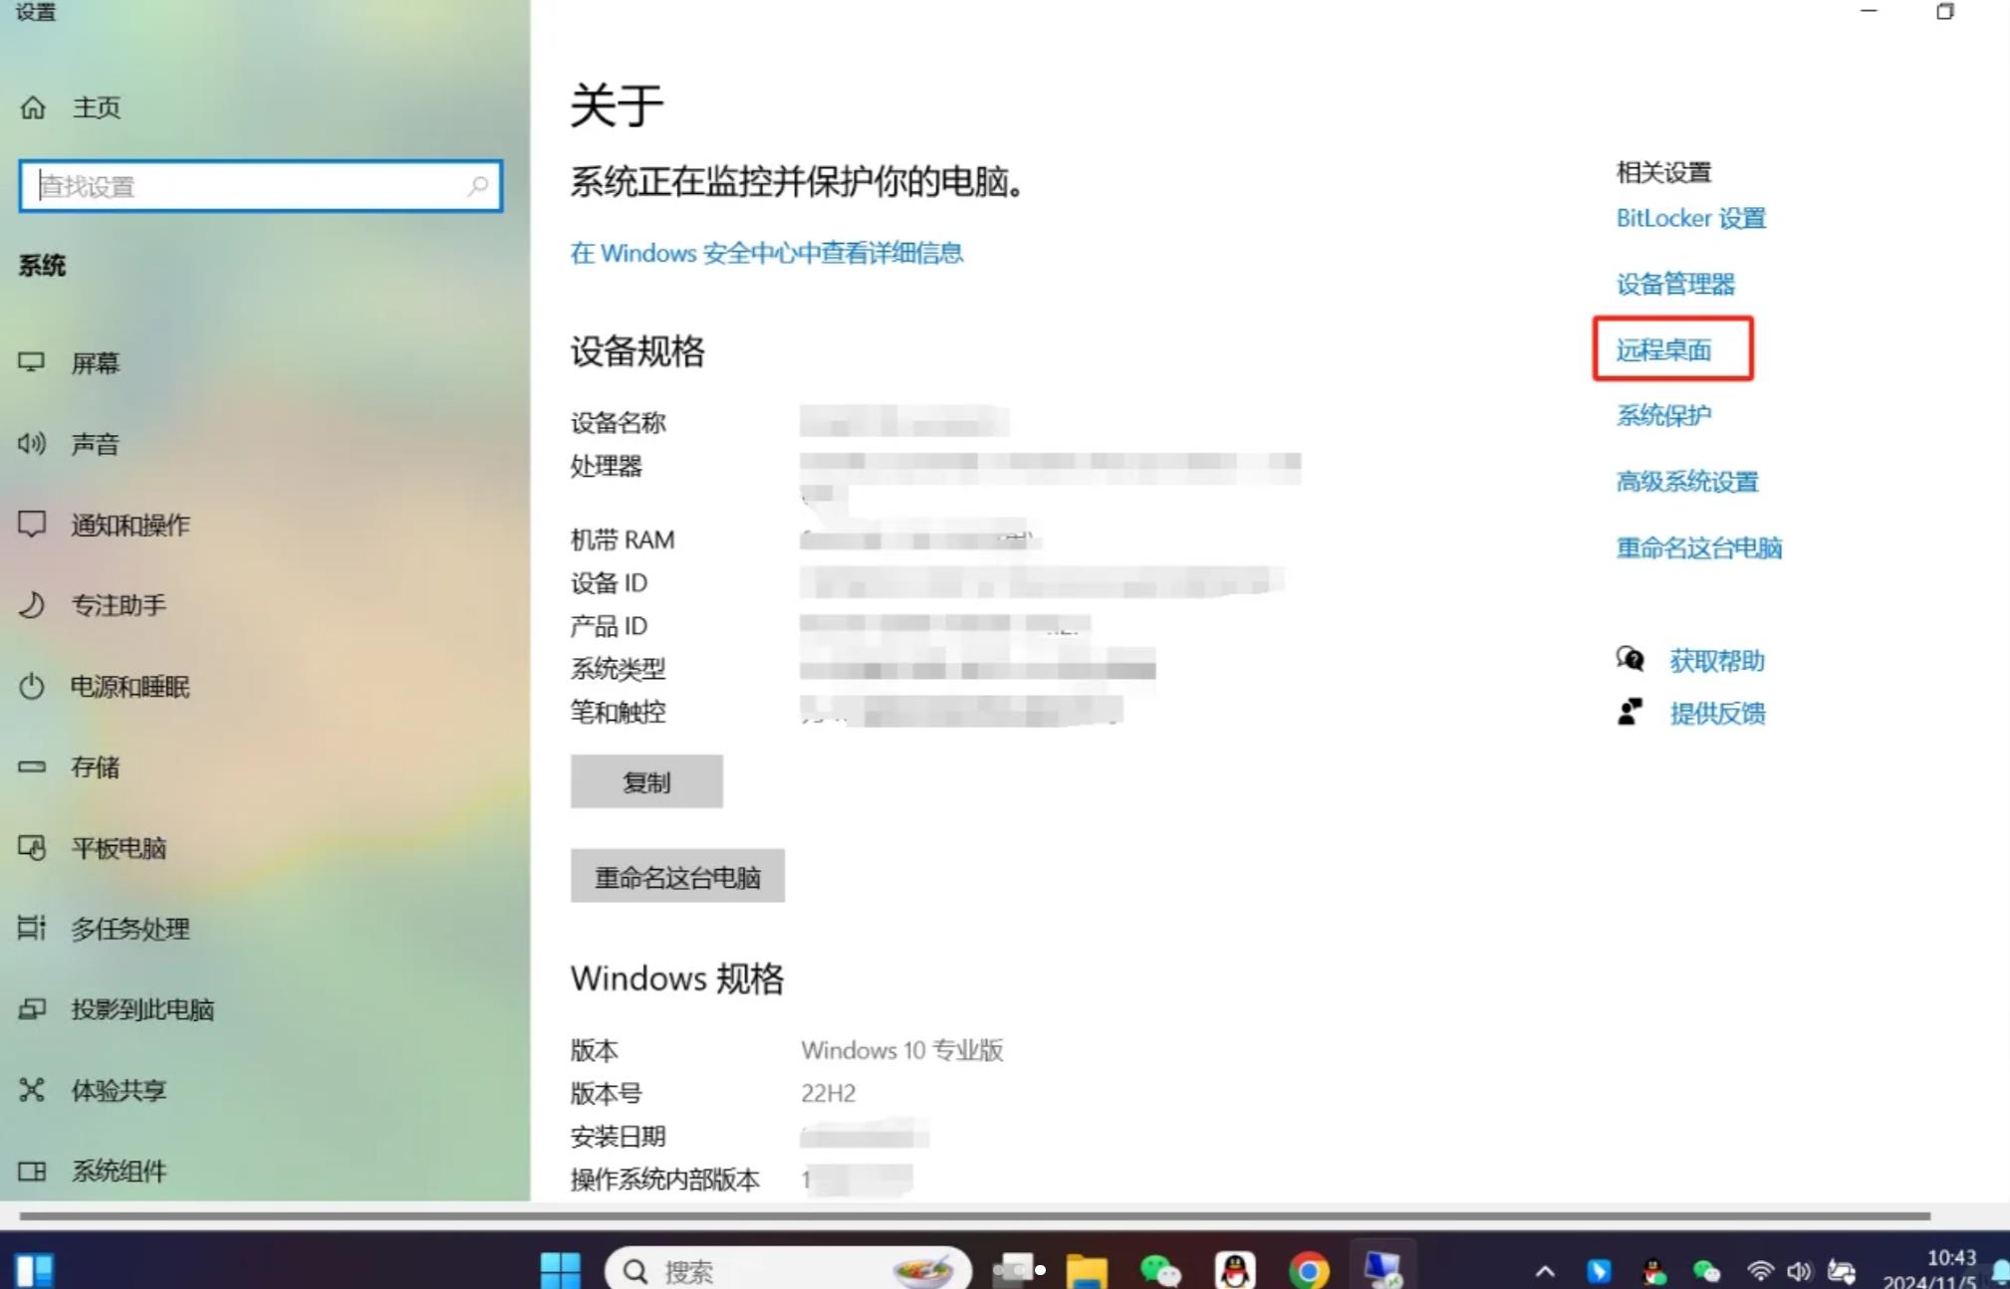
Task: Open Focus assist (专注助手) moon icon
Action: tap(32, 605)
